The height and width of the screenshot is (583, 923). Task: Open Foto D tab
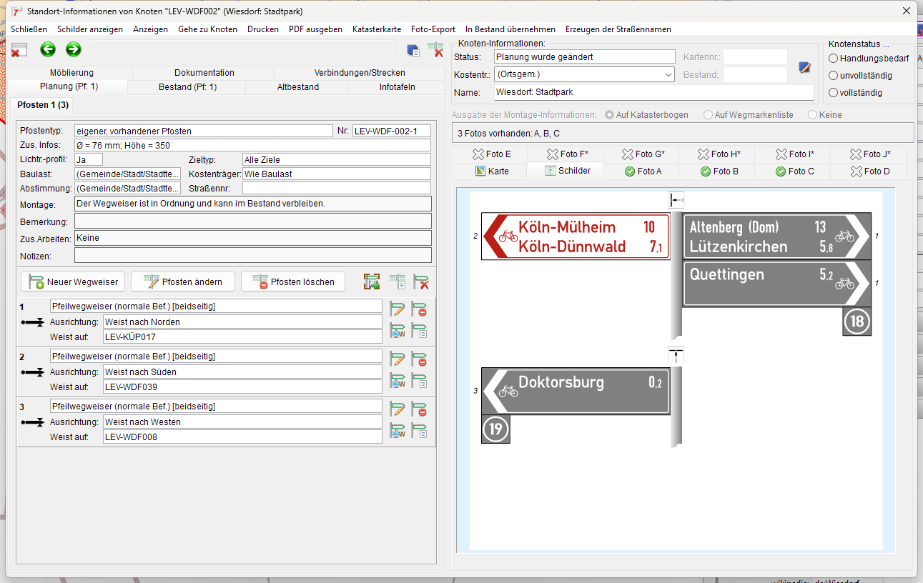(870, 171)
